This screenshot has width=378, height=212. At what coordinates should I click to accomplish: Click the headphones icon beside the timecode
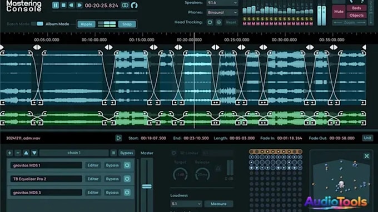134,5
